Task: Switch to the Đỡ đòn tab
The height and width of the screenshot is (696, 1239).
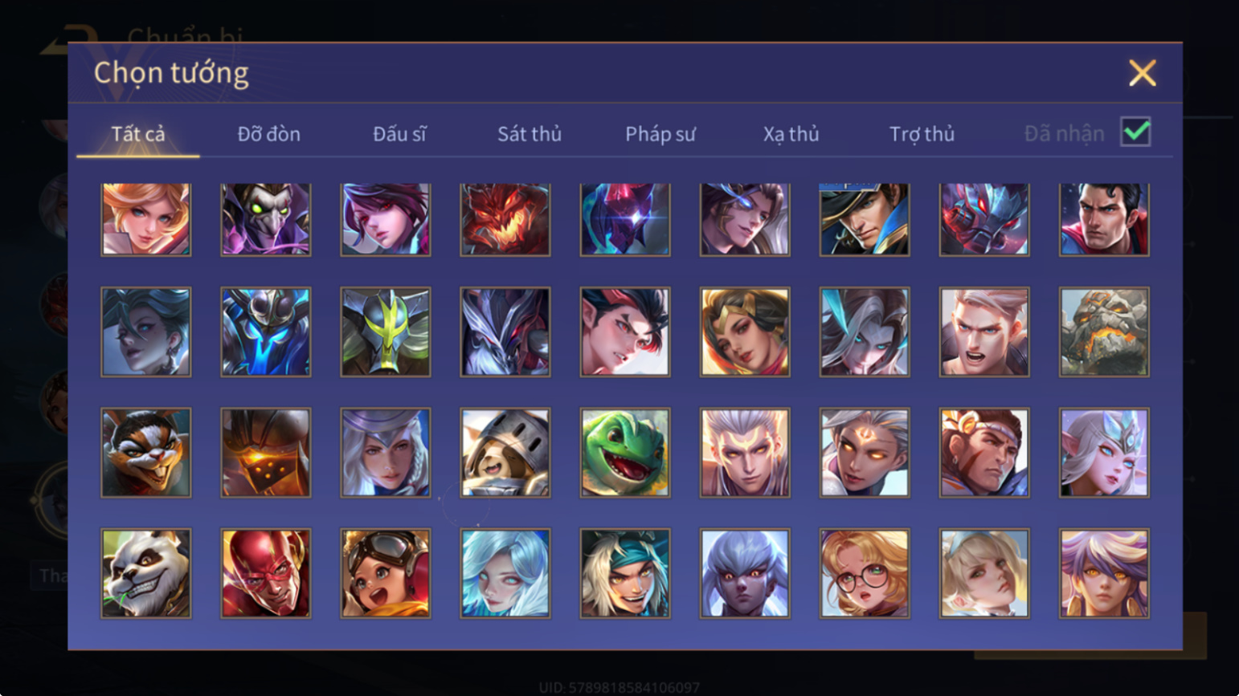Action: pos(269,134)
